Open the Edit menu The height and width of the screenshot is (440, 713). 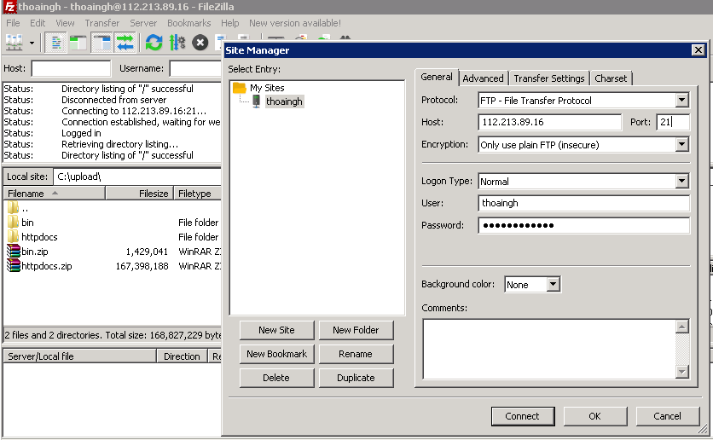click(x=38, y=23)
